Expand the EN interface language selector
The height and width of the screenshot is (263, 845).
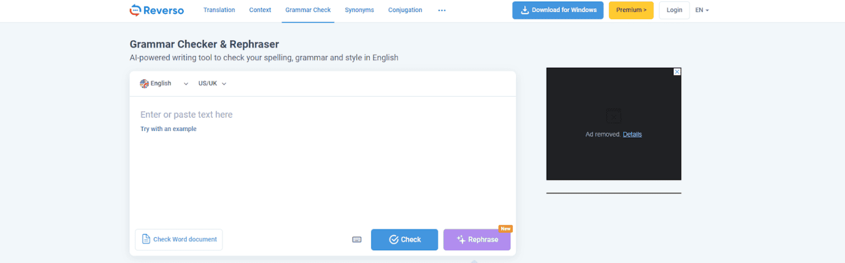pyautogui.click(x=702, y=10)
